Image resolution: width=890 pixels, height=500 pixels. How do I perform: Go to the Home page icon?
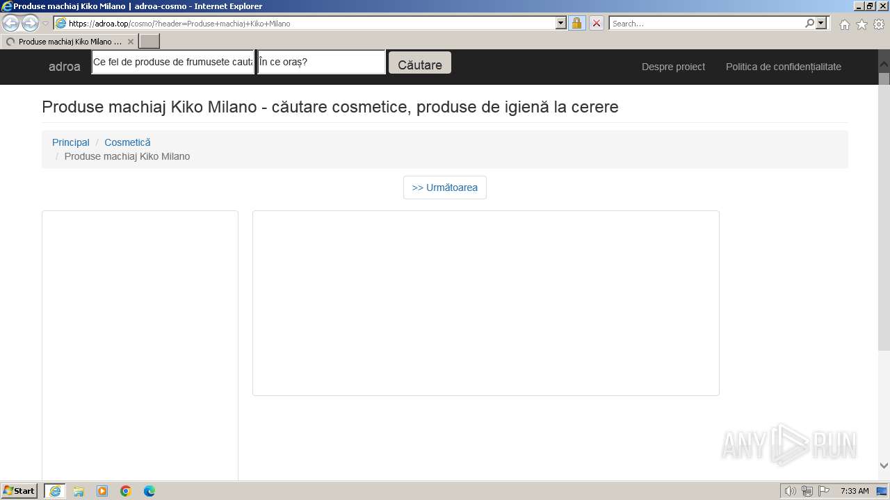point(844,24)
